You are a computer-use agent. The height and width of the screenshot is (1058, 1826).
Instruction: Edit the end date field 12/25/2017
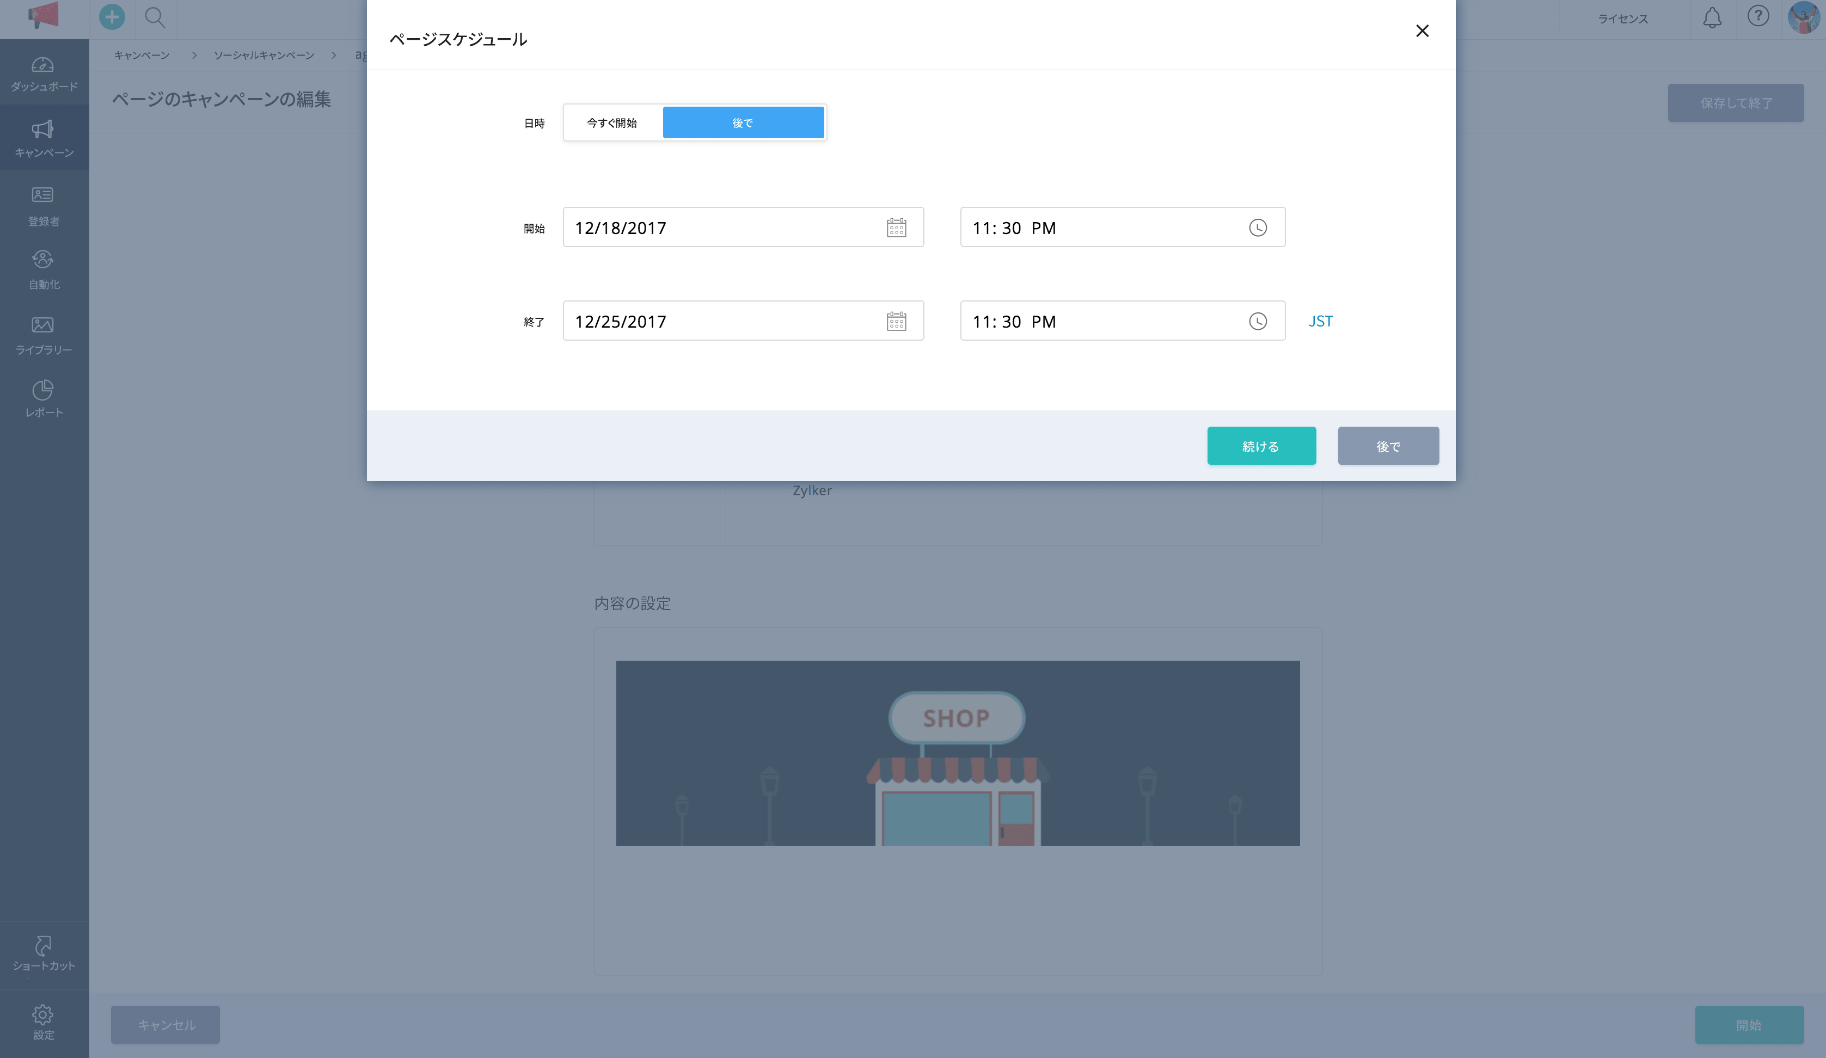click(x=743, y=321)
